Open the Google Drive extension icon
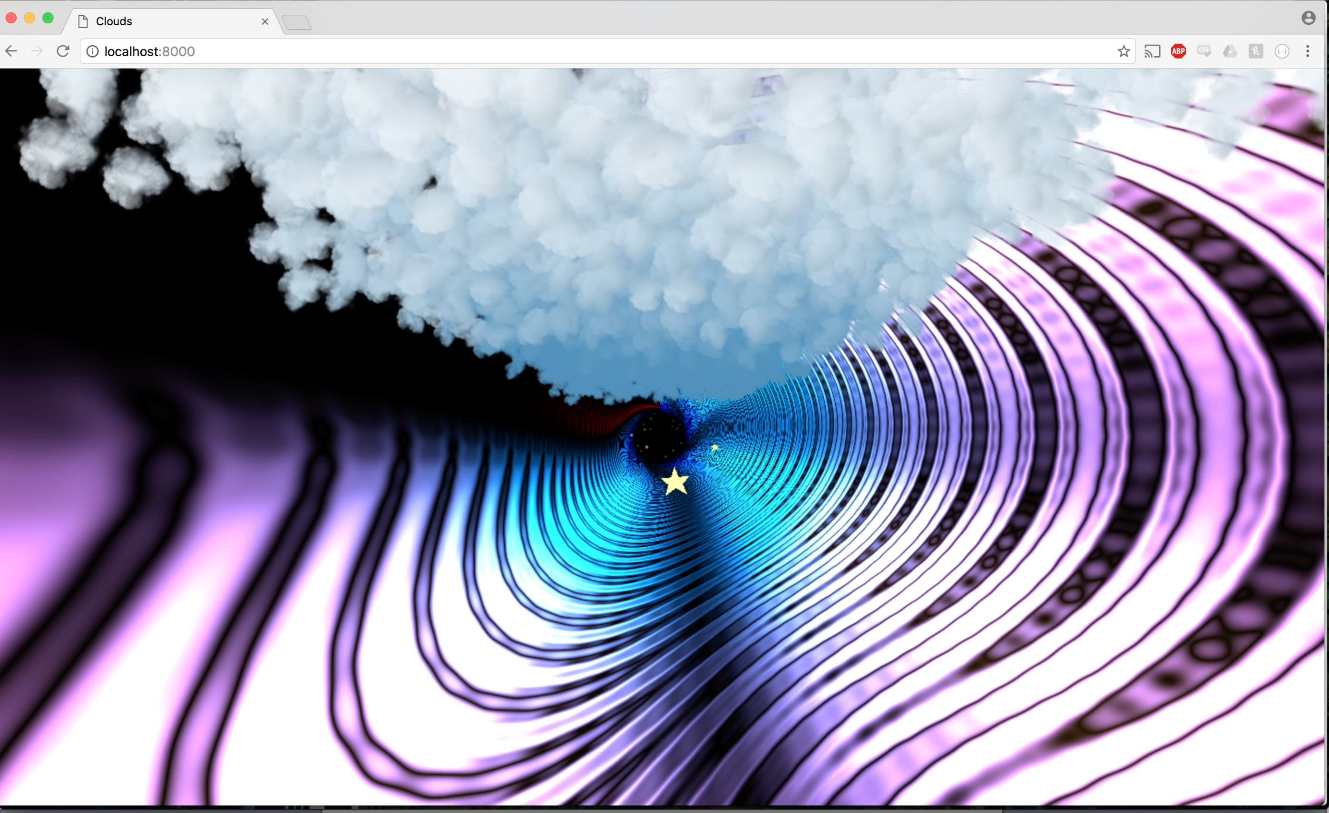The image size is (1329, 813). (1230, 51)
